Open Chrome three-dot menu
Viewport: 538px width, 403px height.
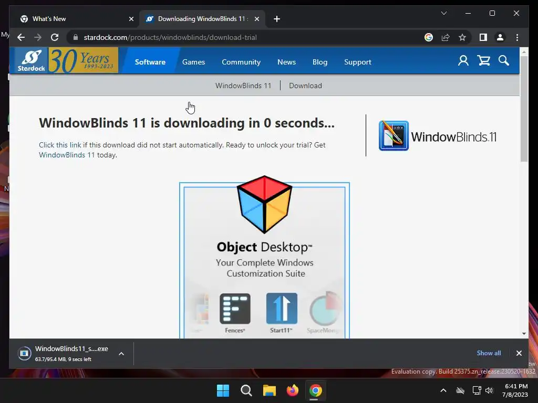click(517, 37)
